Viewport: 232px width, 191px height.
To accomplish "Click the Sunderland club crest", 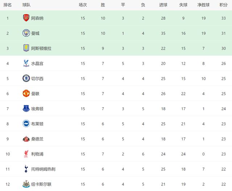I will (x=26, y=139).
